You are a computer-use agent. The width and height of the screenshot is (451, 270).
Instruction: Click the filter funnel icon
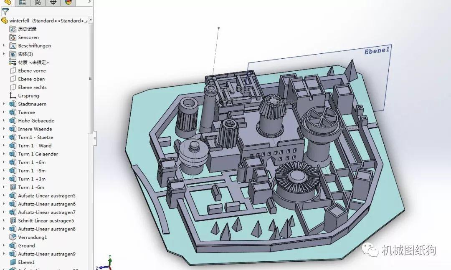pos(5,12)
